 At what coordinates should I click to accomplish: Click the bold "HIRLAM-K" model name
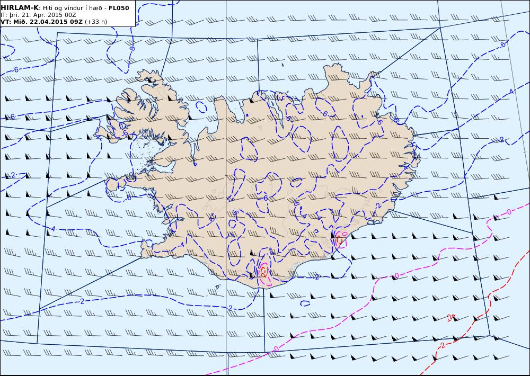point(20,8)
